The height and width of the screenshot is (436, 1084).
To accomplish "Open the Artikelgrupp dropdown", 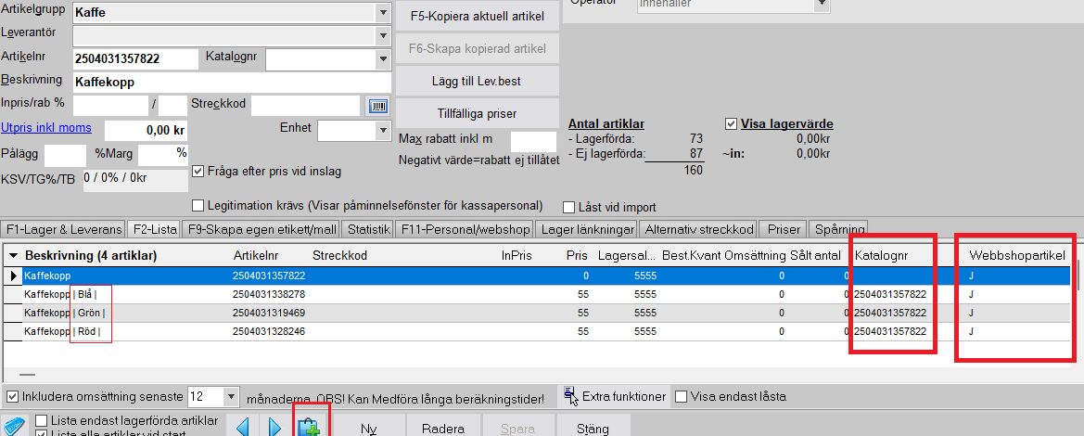I will tap(382, 13).
